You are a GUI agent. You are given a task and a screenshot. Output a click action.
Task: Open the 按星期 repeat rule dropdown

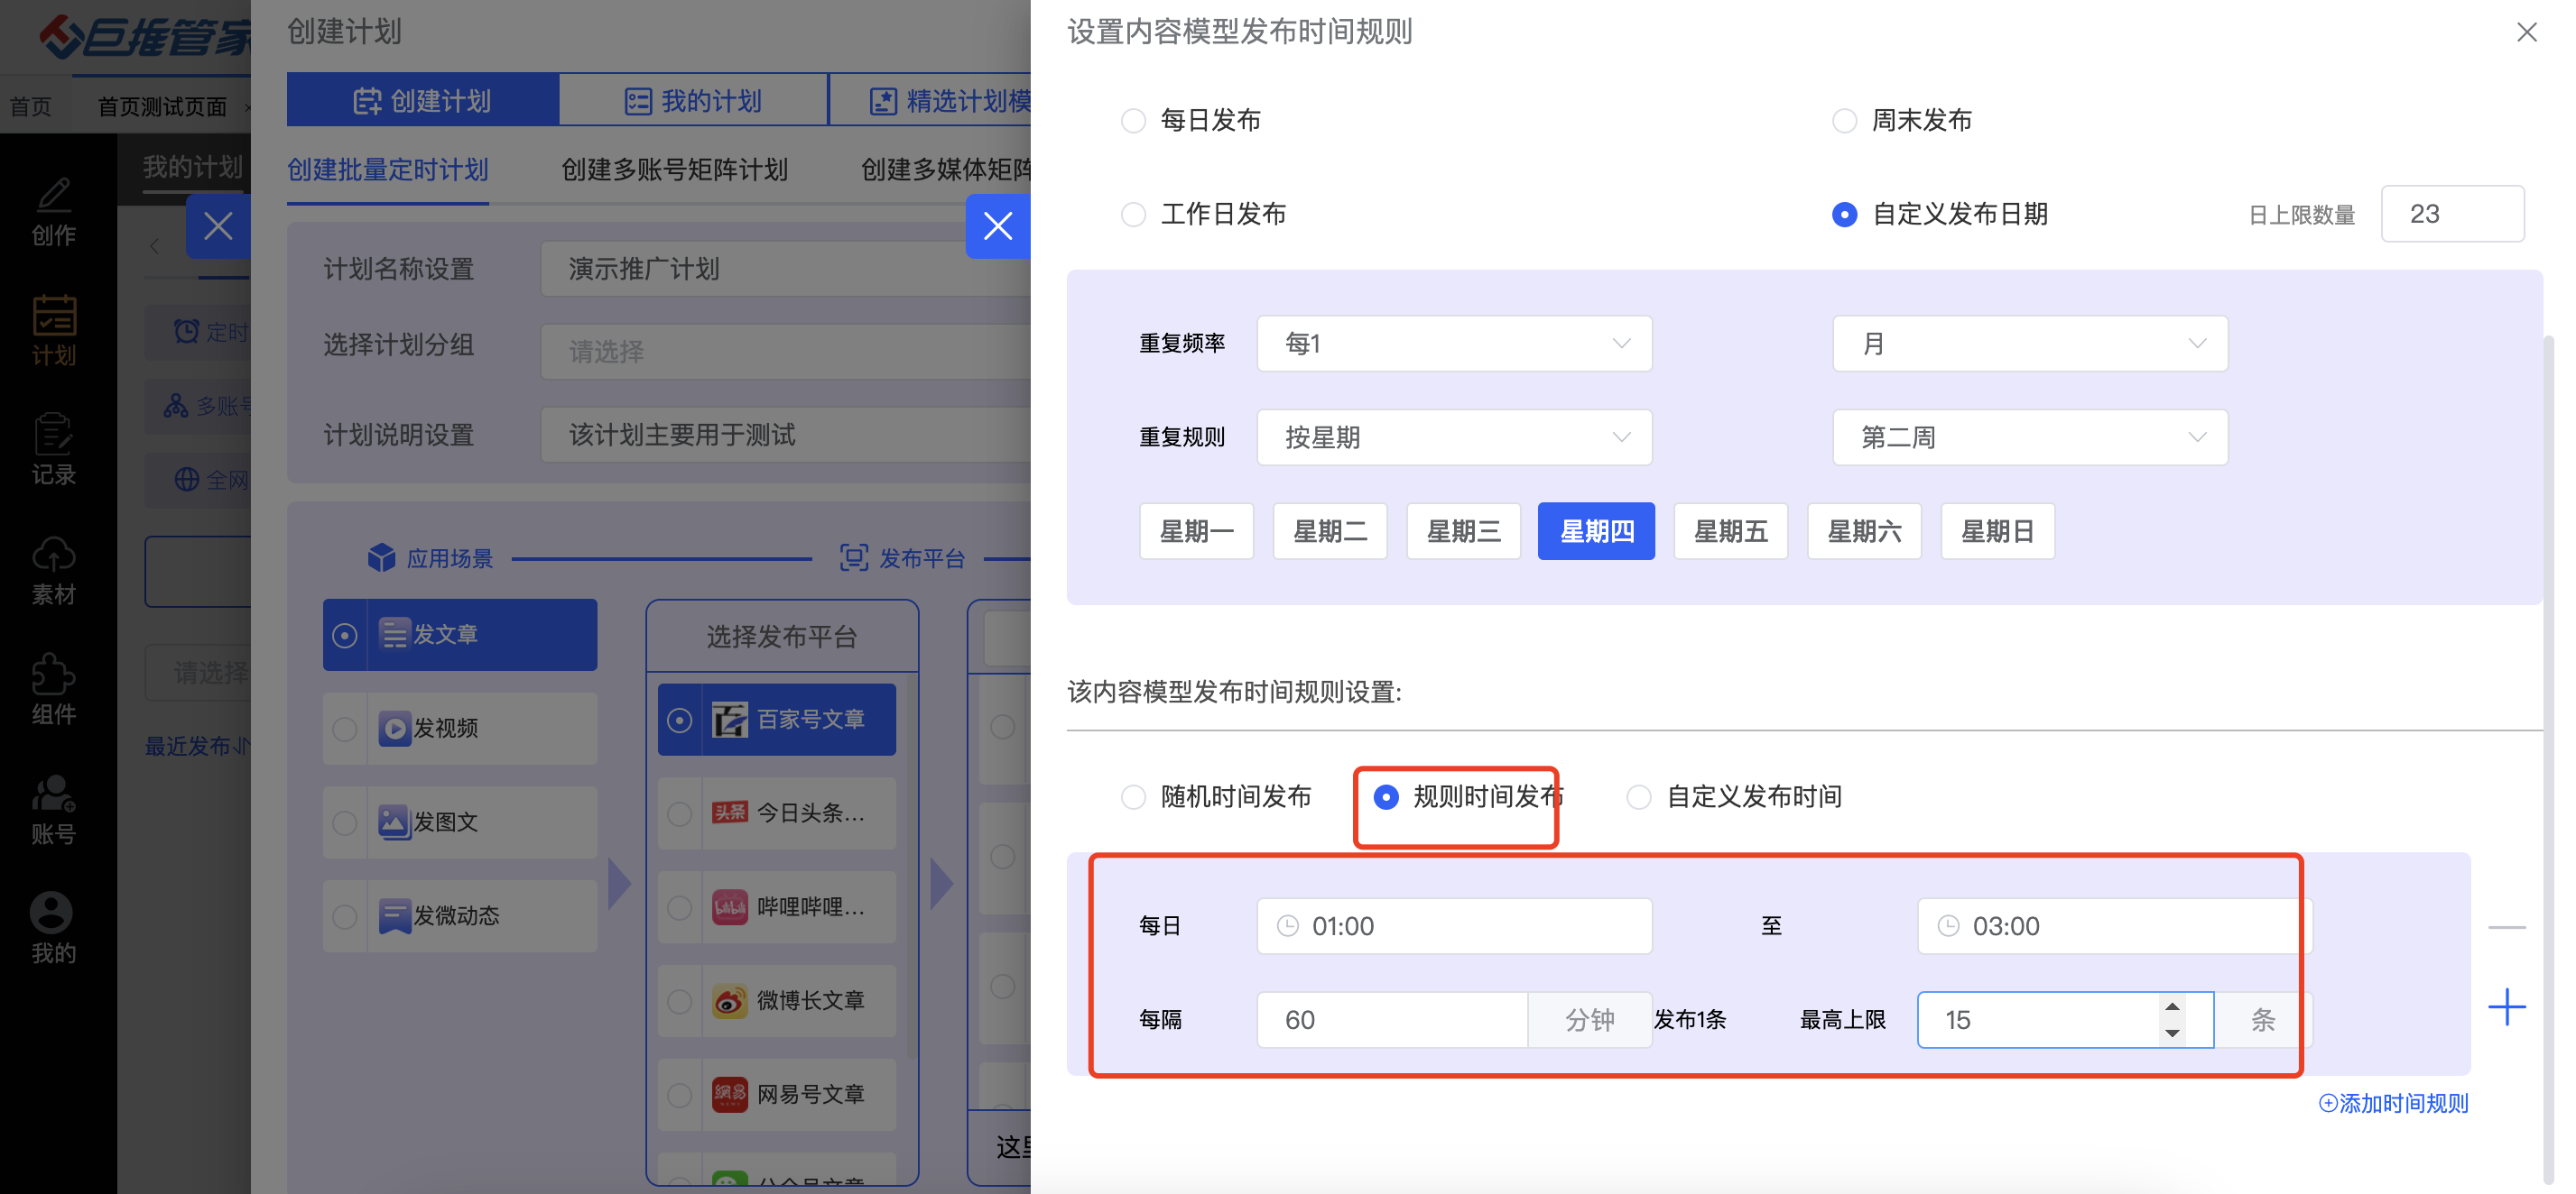[1453, 437]
